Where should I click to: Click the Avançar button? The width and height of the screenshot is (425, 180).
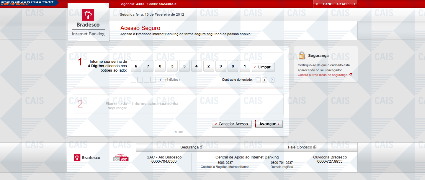[269, 124]
